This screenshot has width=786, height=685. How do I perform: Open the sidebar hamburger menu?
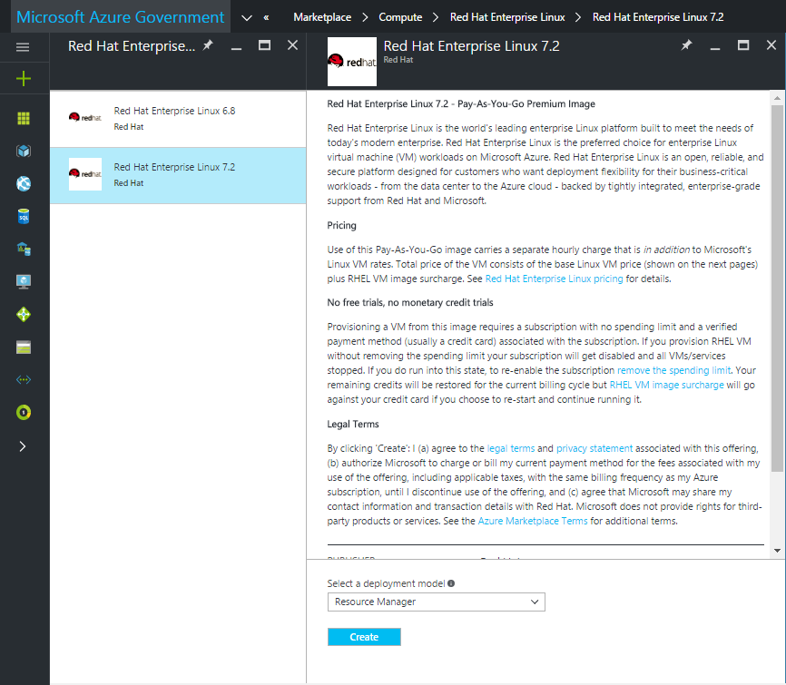(24, 47)
